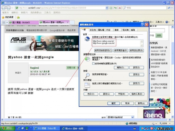175x131 pixels.
Task: Click Use blank (B) button
Action: click(136, 50)
